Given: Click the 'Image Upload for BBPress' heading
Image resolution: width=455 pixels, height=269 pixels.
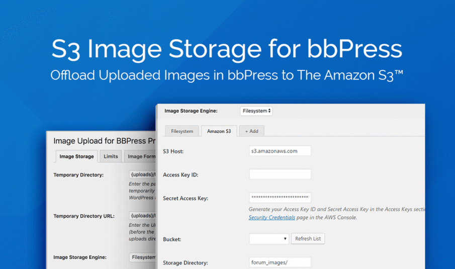Looking at the screenshot, I should pyautogui.click(x=105, y=141).
